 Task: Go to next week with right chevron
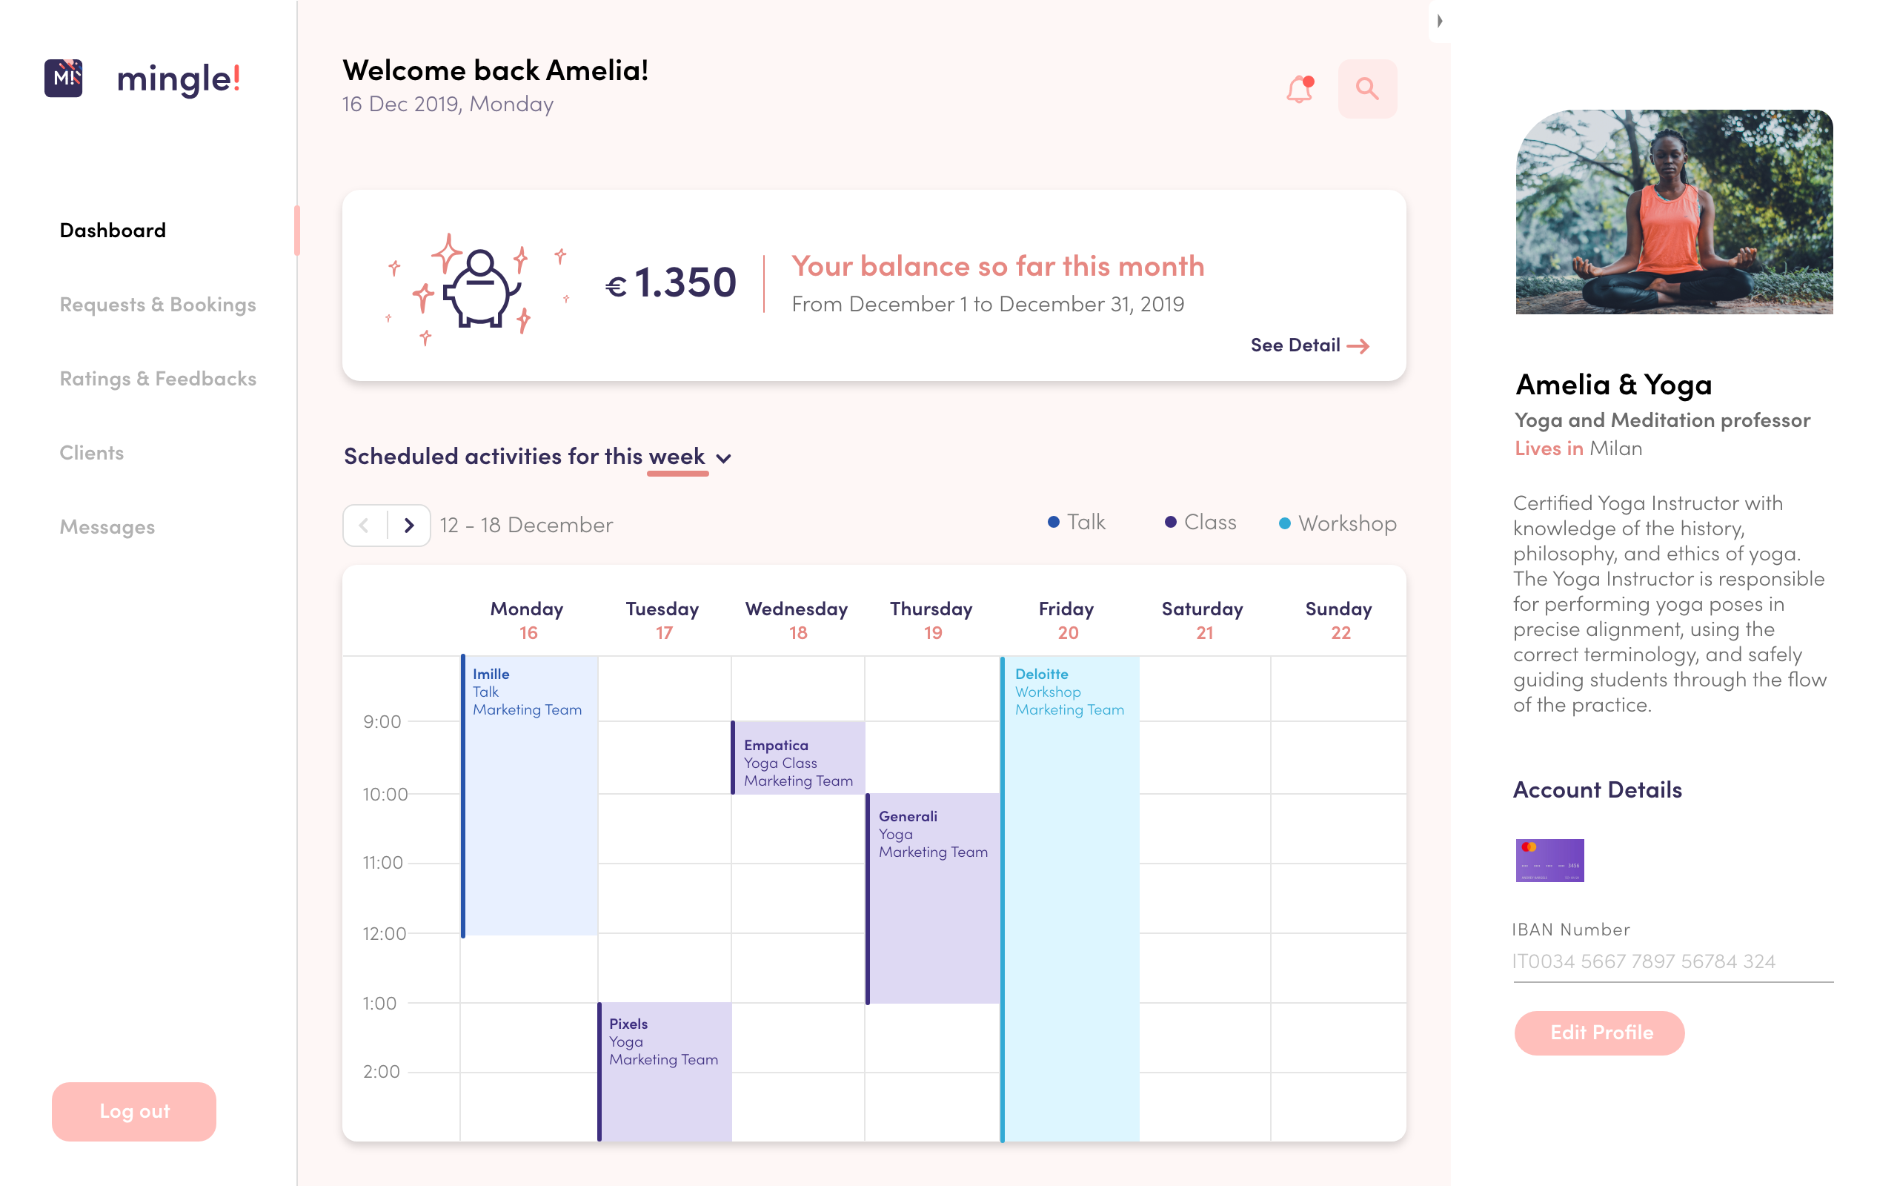click(408, 525)
